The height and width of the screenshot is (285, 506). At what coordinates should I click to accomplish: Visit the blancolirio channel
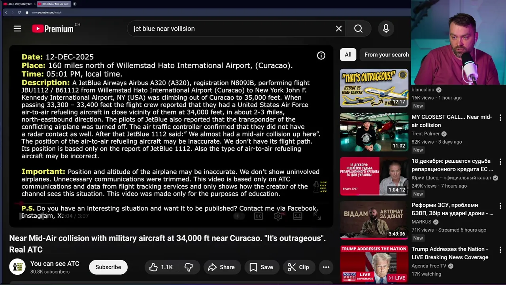(423, 90)
